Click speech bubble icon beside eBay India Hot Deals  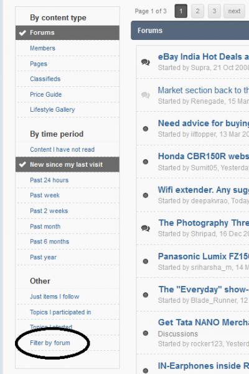click(145, 62)
